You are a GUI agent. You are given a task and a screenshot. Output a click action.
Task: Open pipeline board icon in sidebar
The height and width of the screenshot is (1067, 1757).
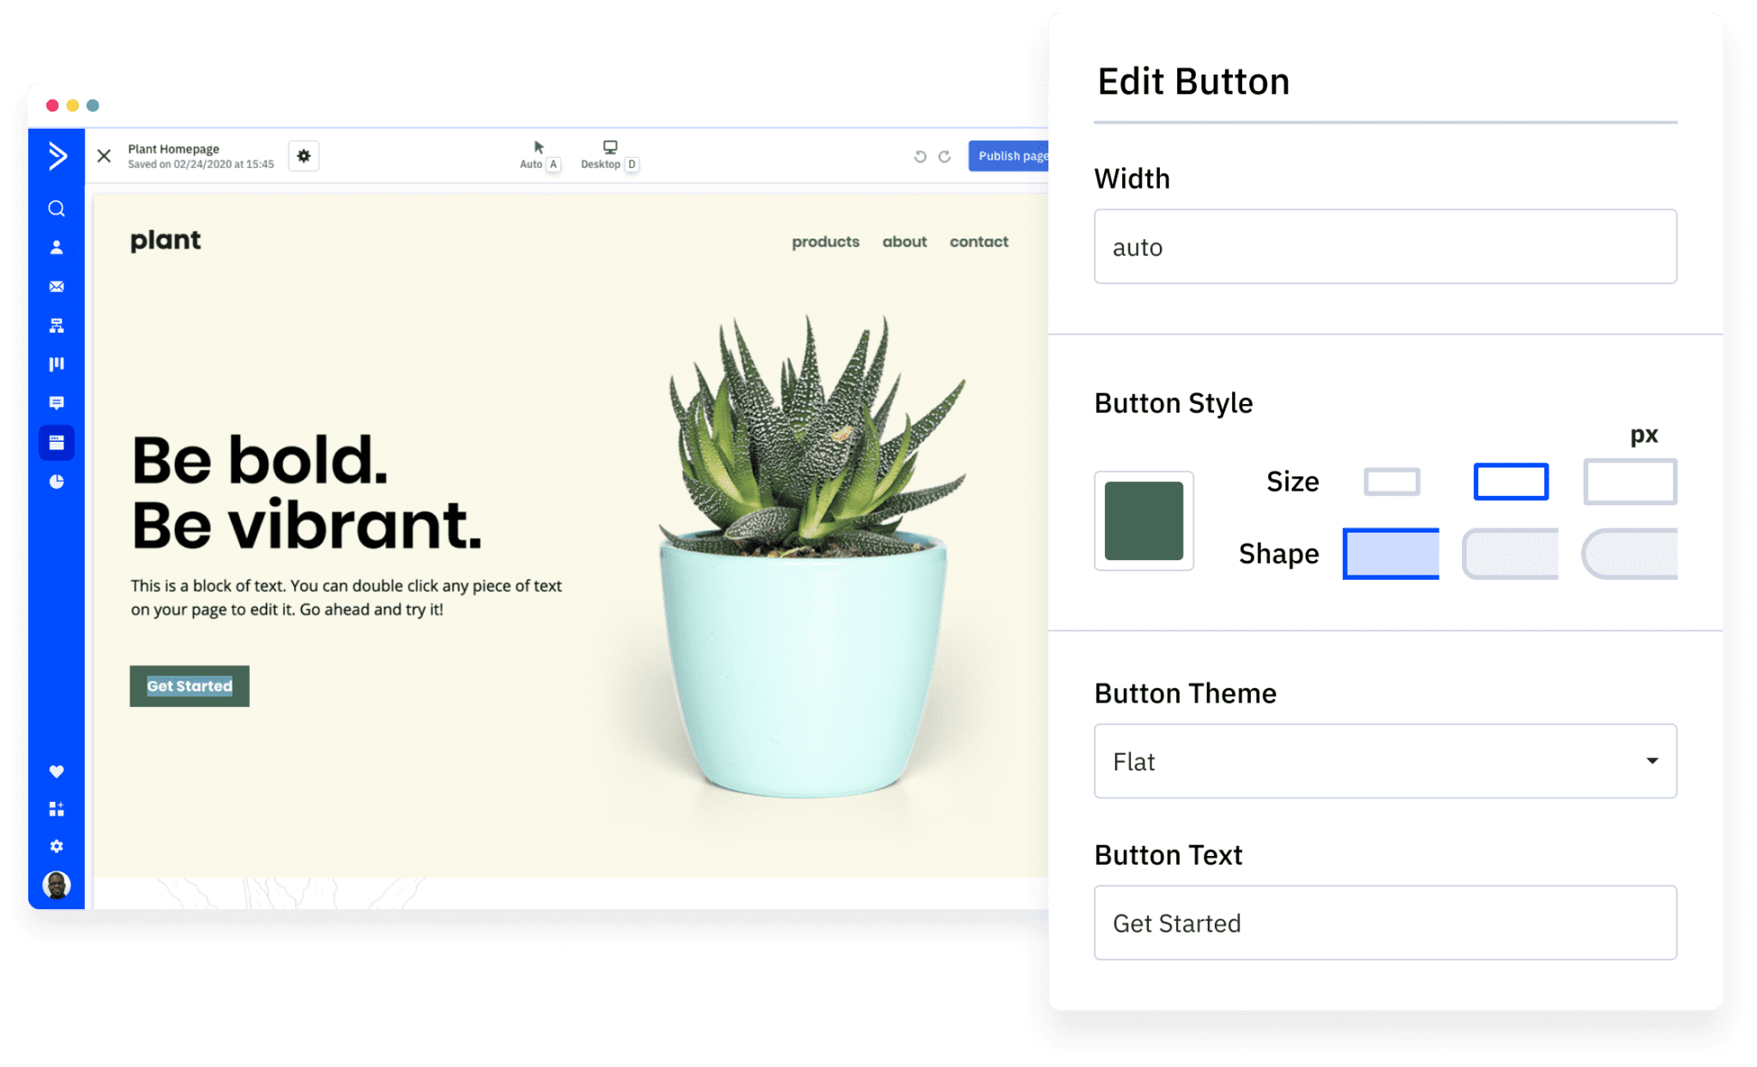tap(57, 365)
